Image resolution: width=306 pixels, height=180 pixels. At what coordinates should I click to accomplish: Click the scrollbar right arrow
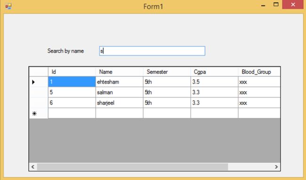point(276,167)
